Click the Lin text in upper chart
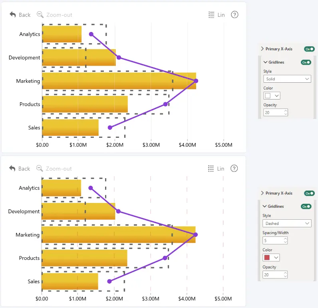Image resolution: width=318 pixels, height=308 pixels. pos(221,15)
